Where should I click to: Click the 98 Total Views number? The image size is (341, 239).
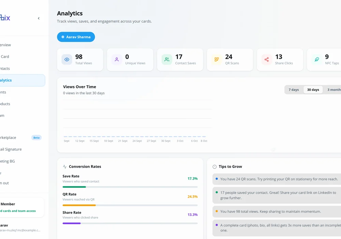coord(79,57)
